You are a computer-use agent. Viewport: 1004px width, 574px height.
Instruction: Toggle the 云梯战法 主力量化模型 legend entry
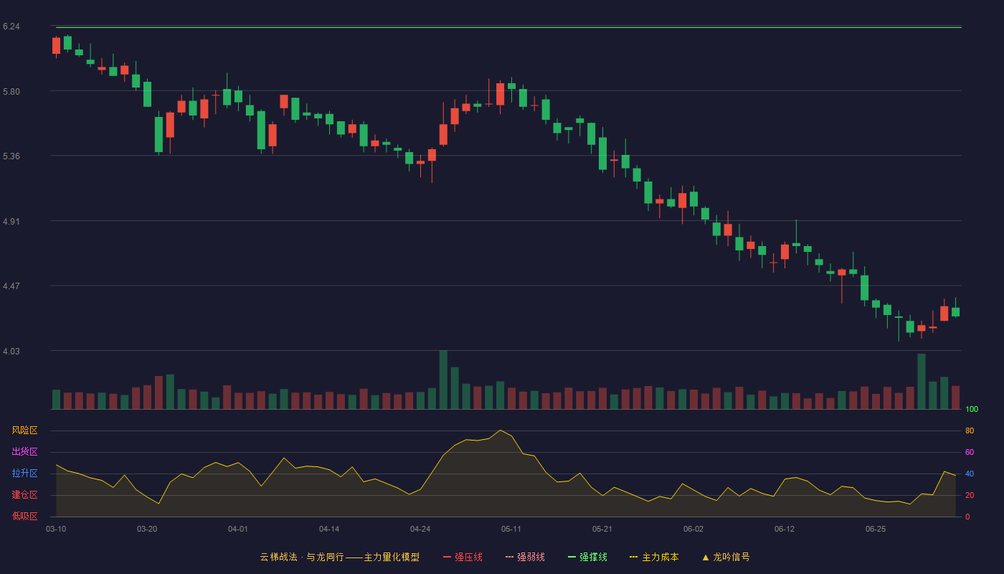(x=340, y=557)
